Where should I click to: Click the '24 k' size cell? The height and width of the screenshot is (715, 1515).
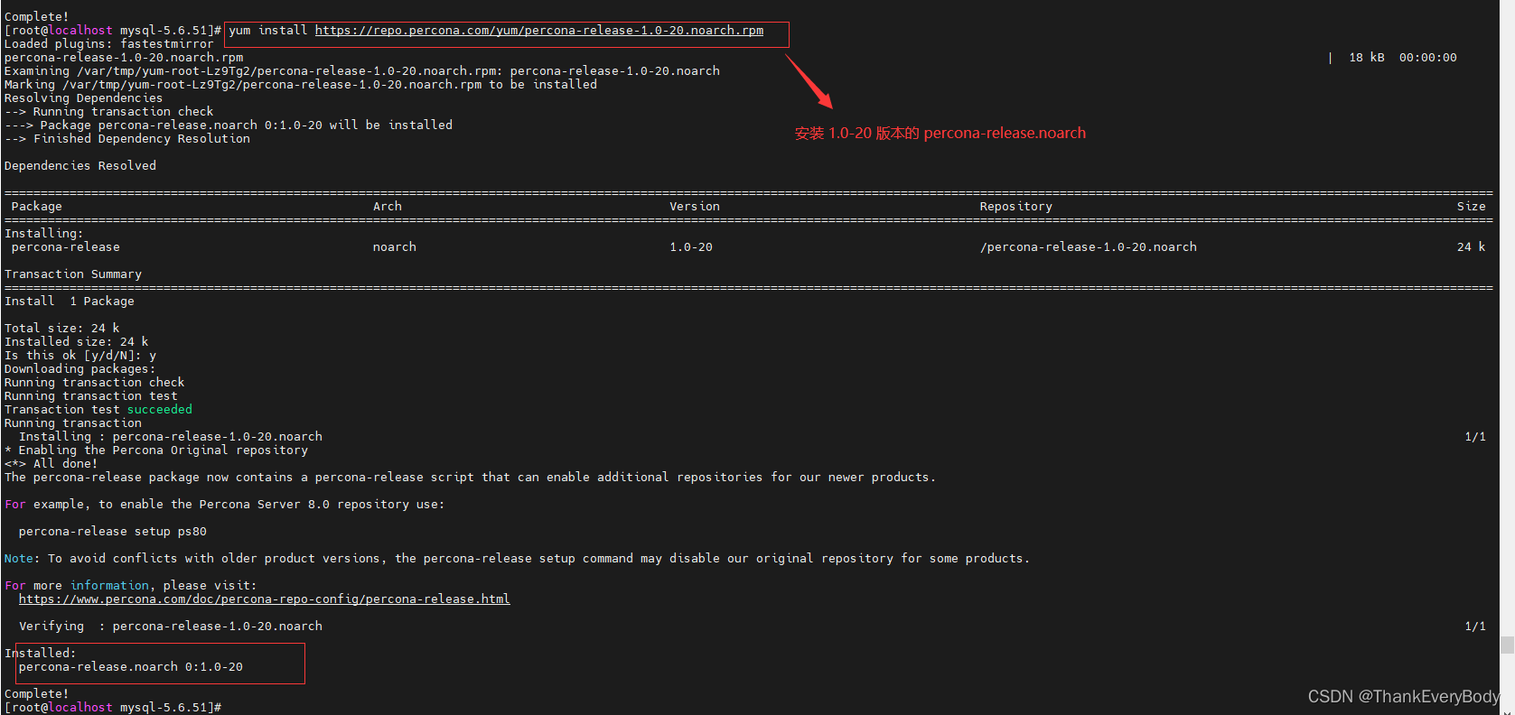pos(1472,247)
